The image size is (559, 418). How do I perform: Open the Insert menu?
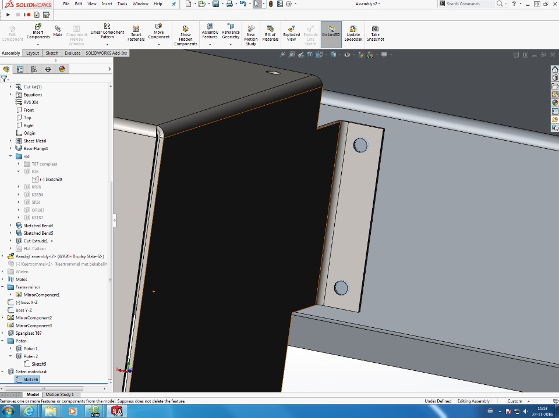point(107,4)
